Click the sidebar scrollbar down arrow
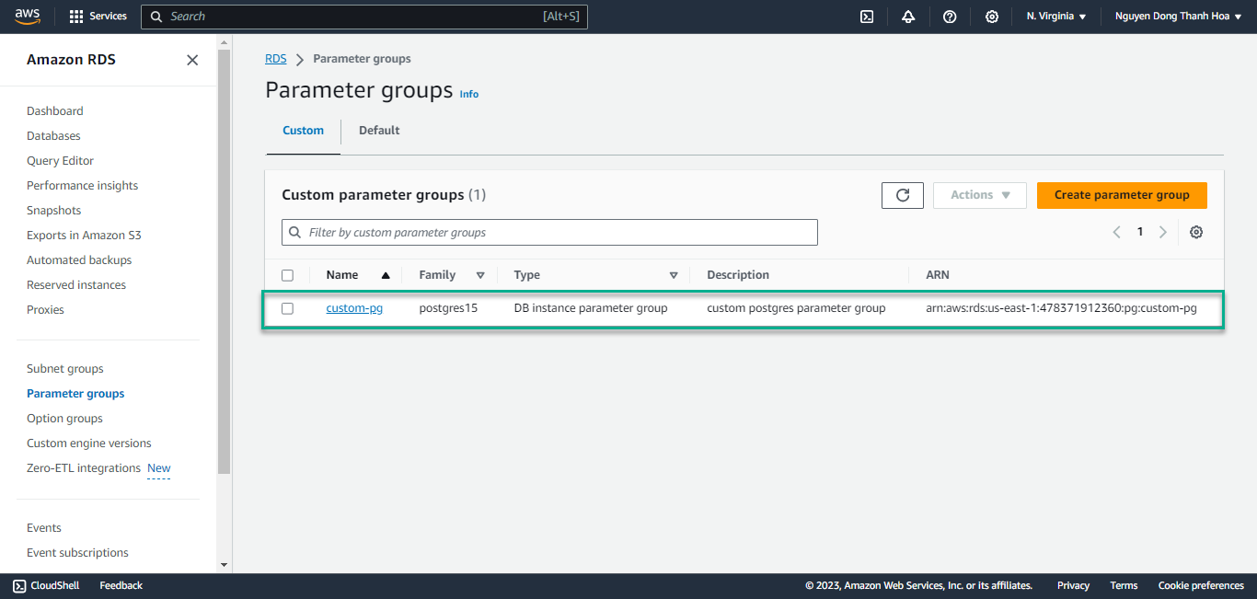1257x599 pixels. coord(224,564)
